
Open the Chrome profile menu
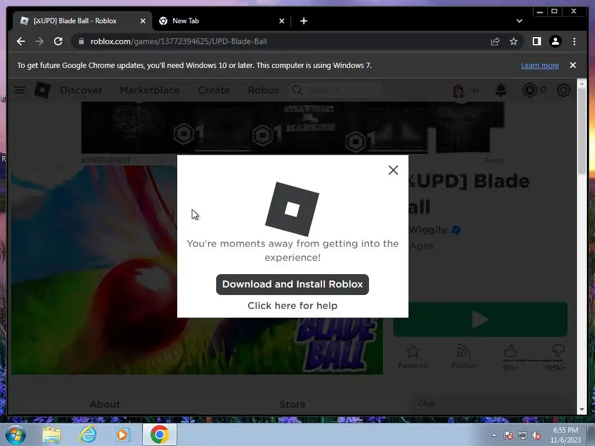click(555, 41)
